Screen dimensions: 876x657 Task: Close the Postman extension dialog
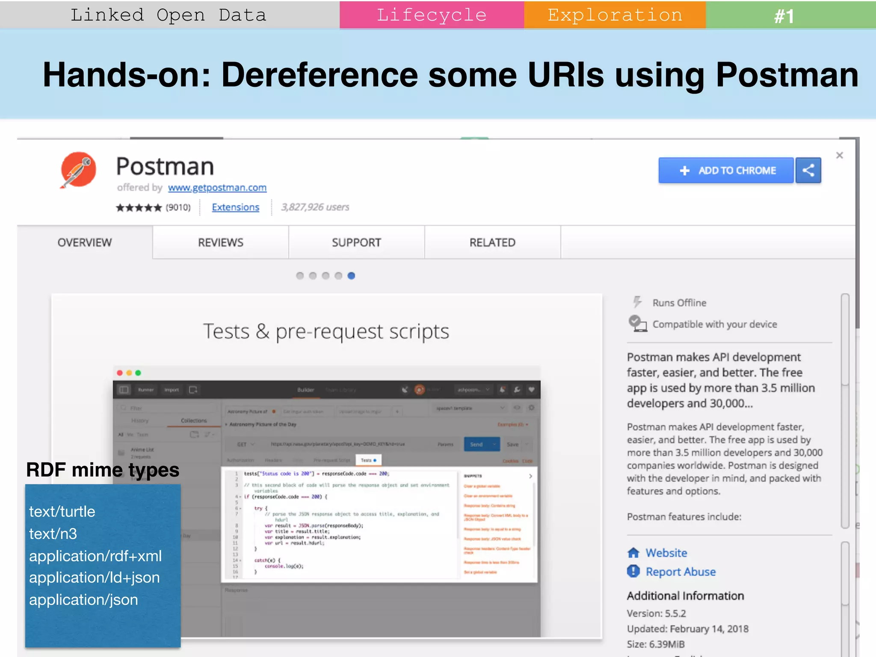tap(840, 155)
